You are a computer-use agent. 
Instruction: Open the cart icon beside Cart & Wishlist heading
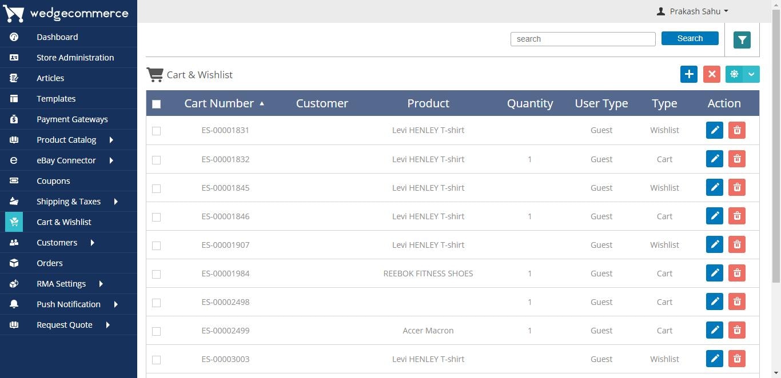(154, 74)
